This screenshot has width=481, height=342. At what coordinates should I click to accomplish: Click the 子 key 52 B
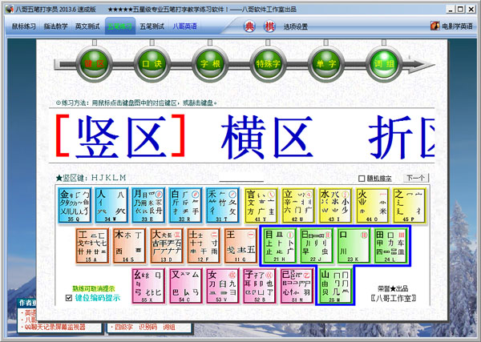(260, 286)
